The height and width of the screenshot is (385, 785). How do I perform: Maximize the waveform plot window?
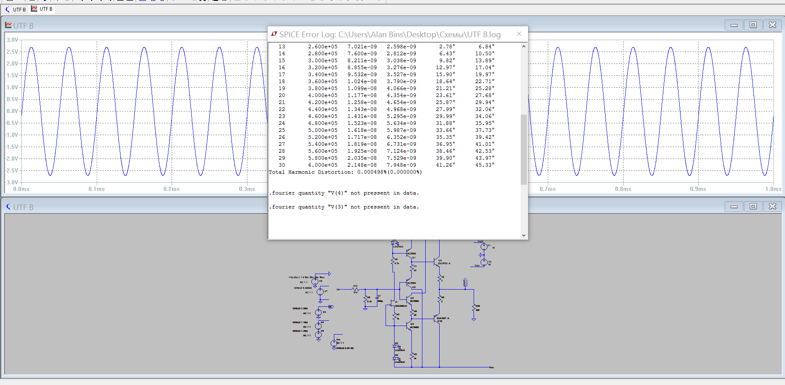(753, 25)
